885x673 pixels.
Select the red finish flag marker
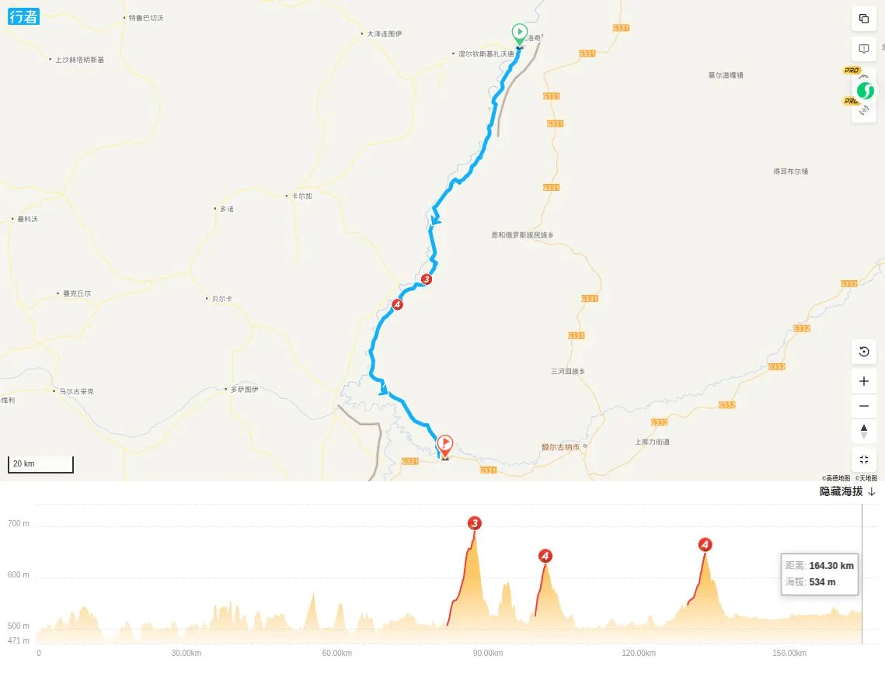coord(444,446)
